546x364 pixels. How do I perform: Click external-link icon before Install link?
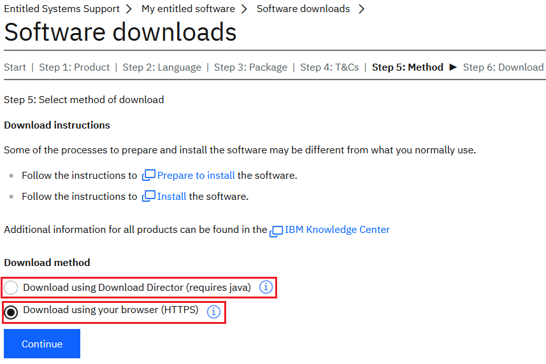(148, 196)
